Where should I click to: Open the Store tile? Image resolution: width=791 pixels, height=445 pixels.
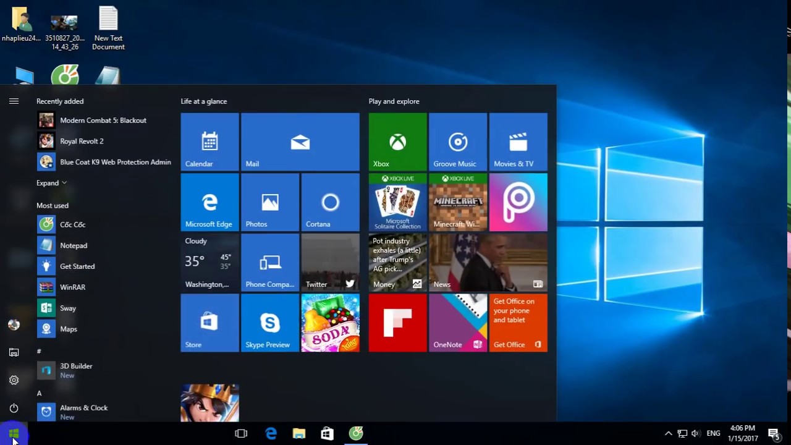pos(209,323)
